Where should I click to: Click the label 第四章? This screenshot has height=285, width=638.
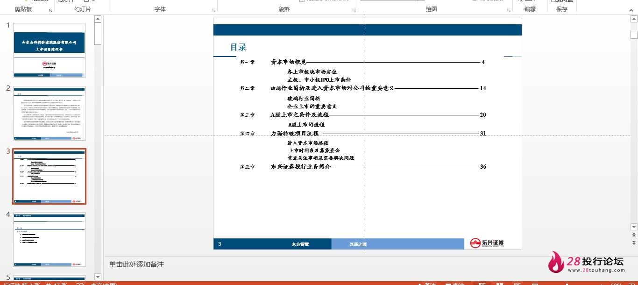247,134
